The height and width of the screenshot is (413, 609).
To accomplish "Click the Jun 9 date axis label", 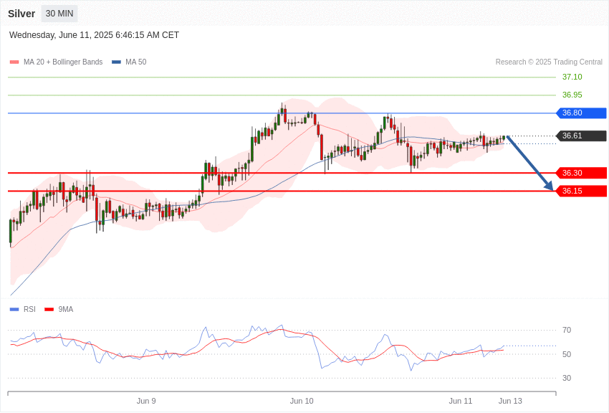I will click(146, 401).
